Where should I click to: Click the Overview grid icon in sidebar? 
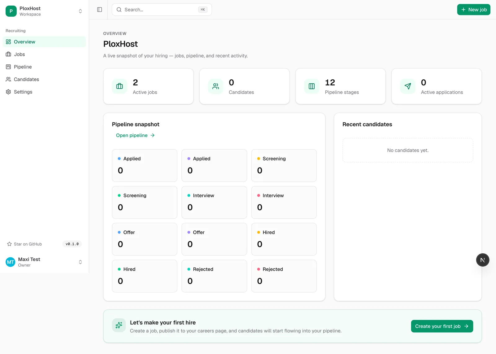pos(8,42)
